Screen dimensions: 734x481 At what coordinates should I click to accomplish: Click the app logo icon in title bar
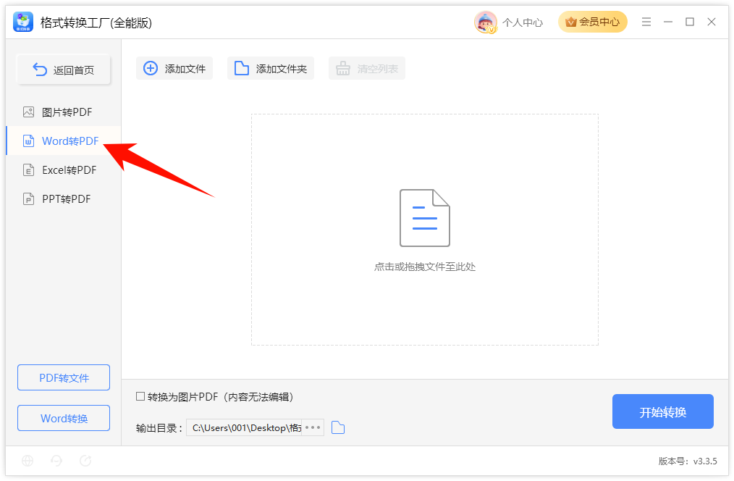(x=23, y=22)
